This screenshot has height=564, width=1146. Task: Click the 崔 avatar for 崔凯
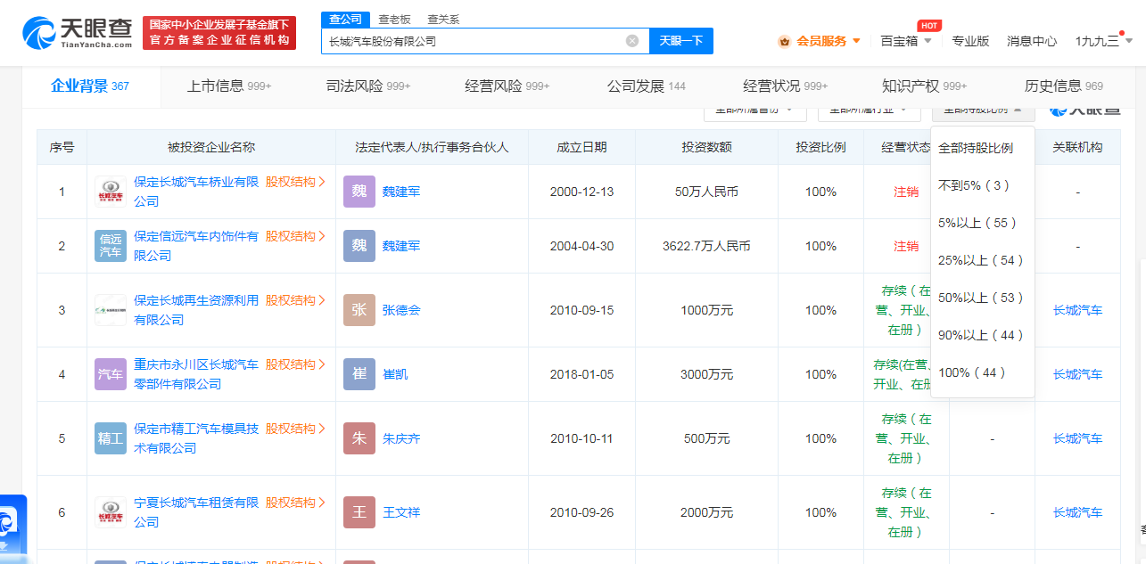pos(359,374)
